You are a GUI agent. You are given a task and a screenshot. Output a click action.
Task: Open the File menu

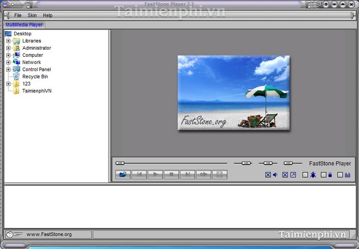[18, 15]
